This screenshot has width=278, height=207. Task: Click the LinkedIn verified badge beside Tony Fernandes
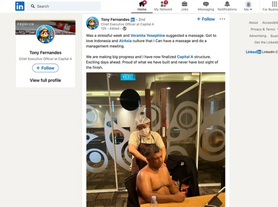pos(132,20)
